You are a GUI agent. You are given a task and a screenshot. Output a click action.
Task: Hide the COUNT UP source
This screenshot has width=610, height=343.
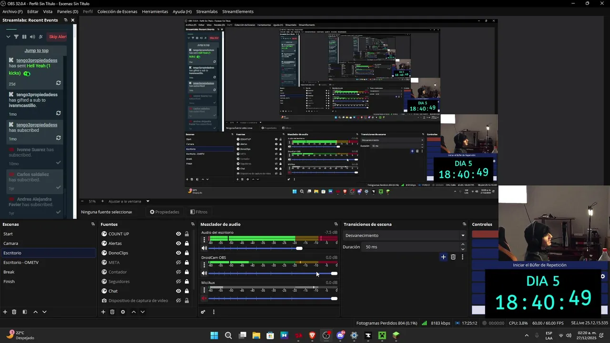(179, 234)
